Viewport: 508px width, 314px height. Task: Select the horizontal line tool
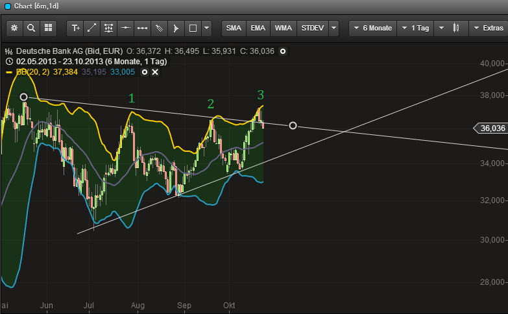[126, 28]
